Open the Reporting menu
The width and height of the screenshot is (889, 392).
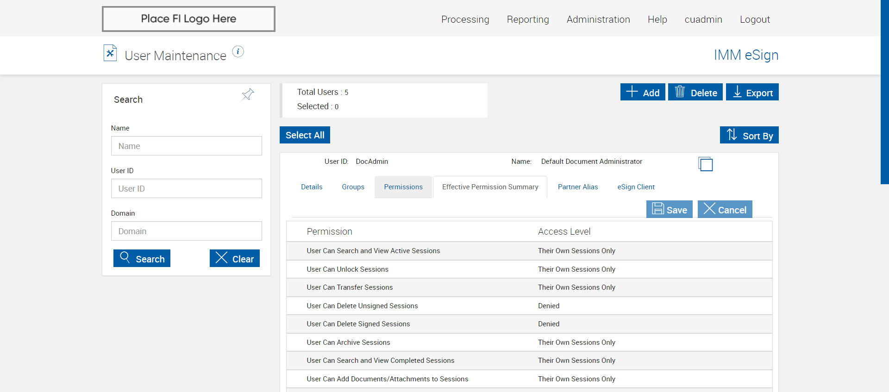528,19
